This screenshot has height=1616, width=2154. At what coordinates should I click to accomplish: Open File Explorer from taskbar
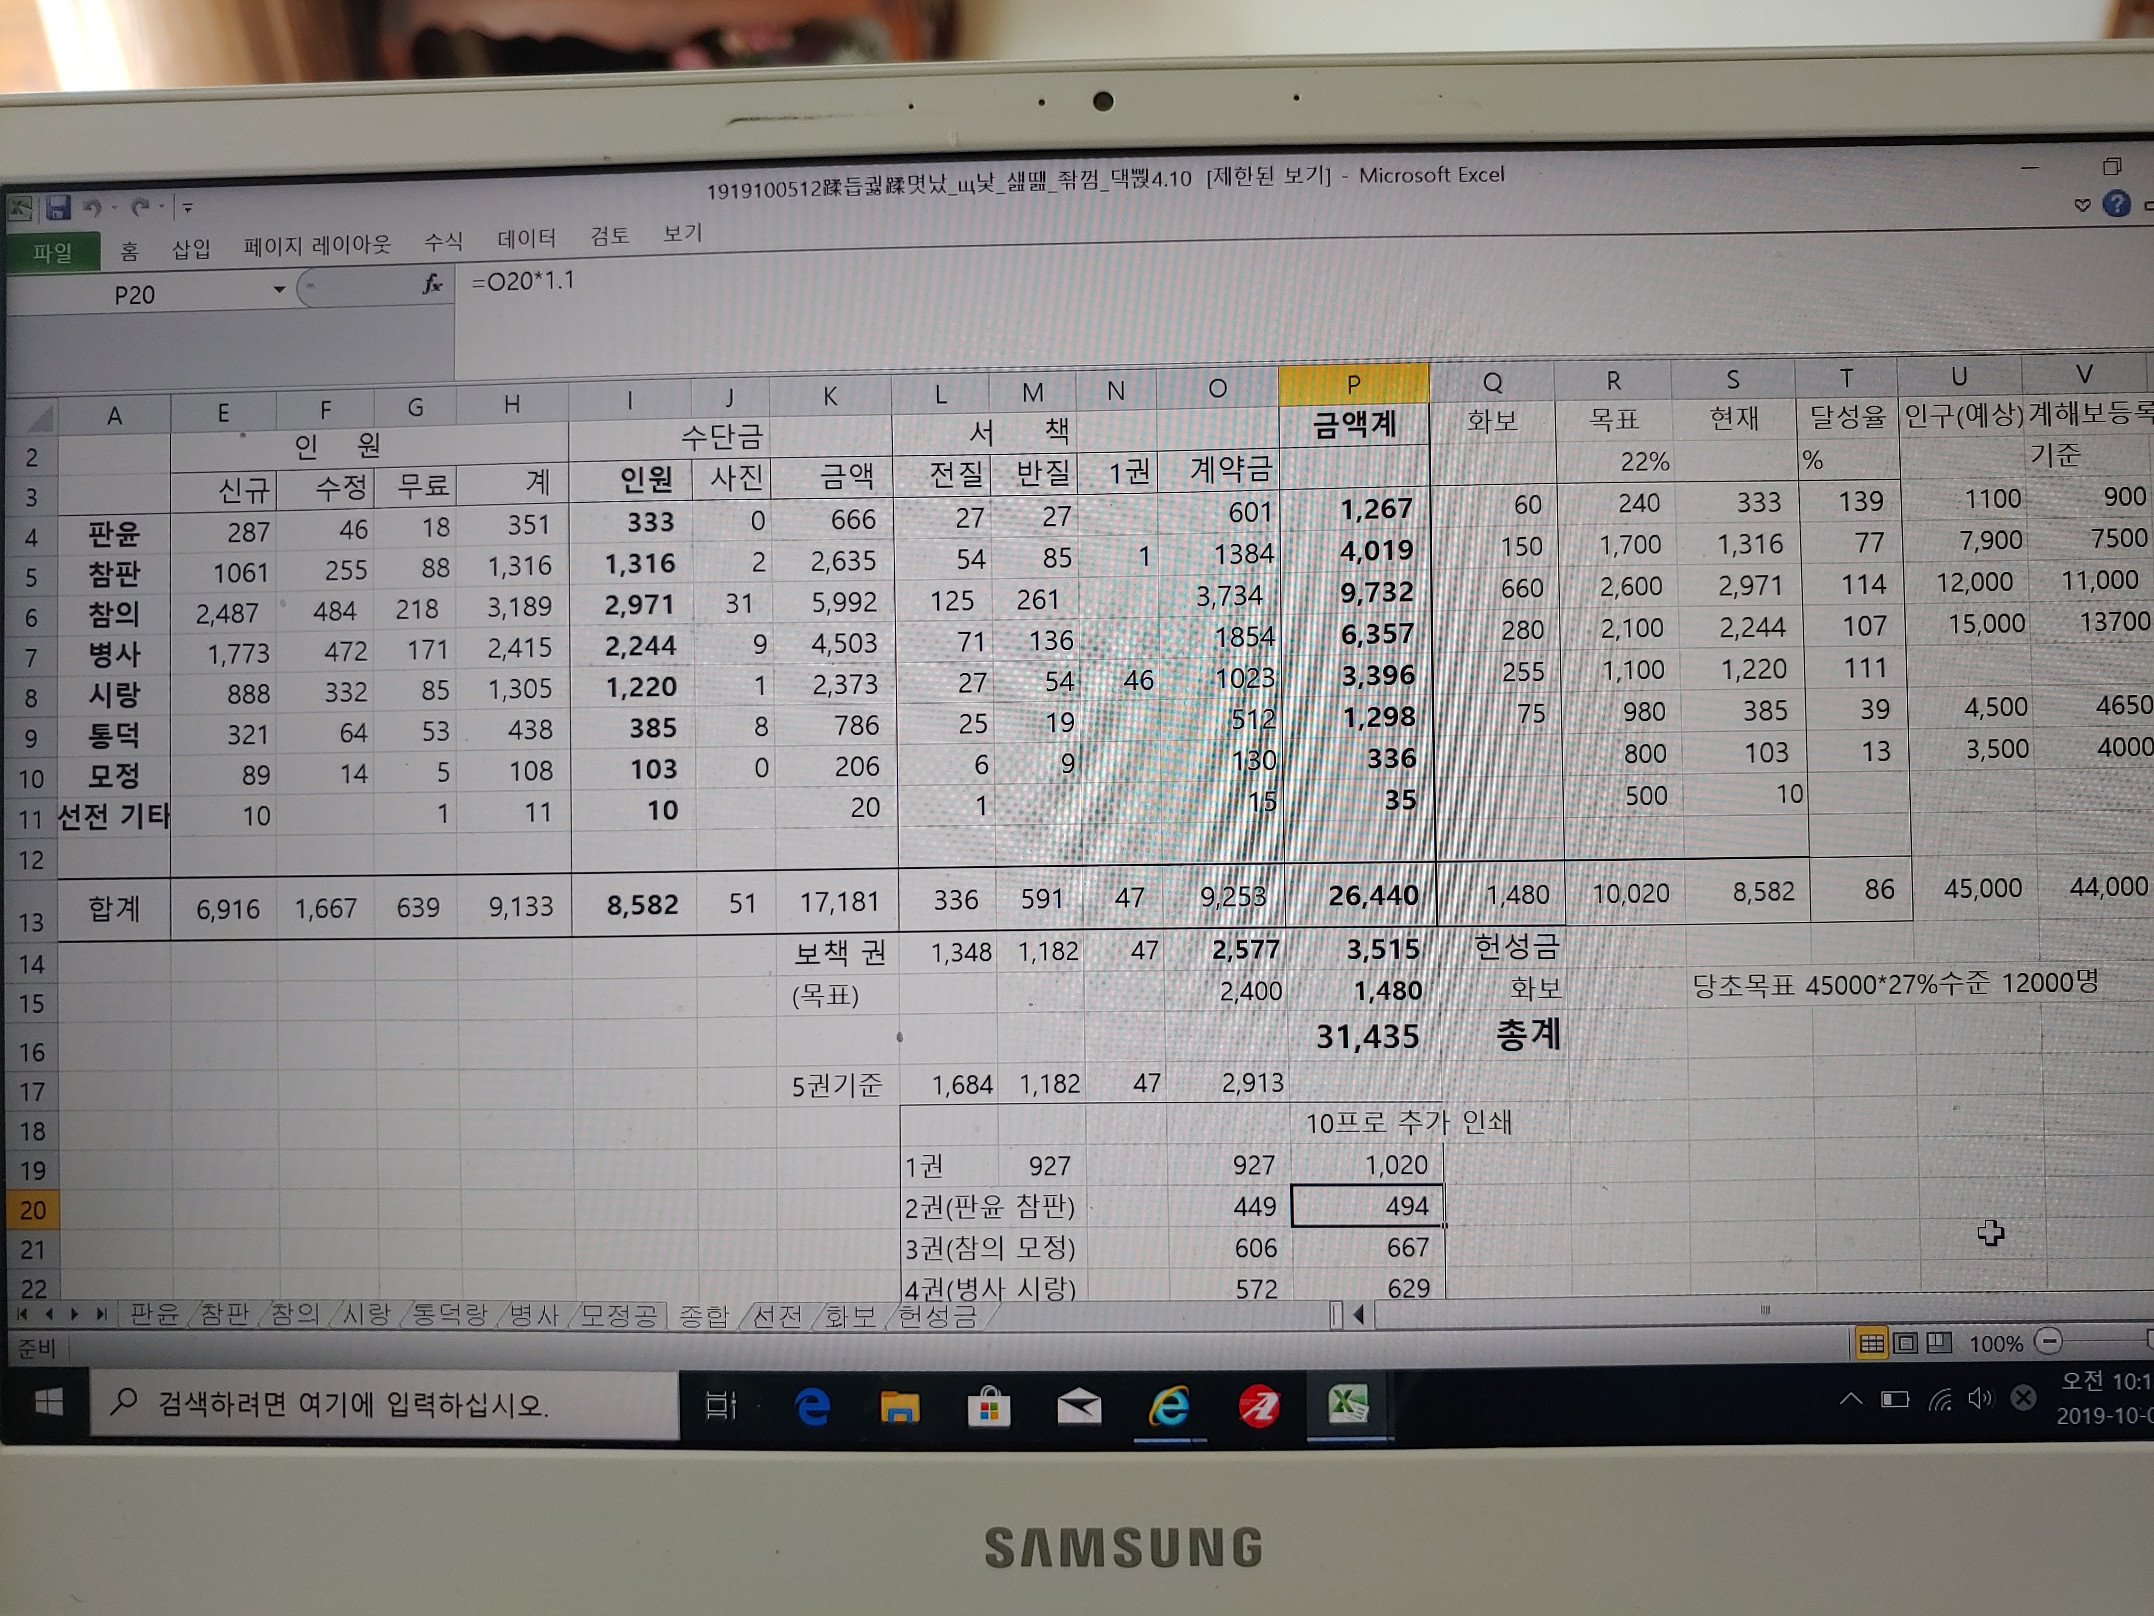[x=900, y=1408]
